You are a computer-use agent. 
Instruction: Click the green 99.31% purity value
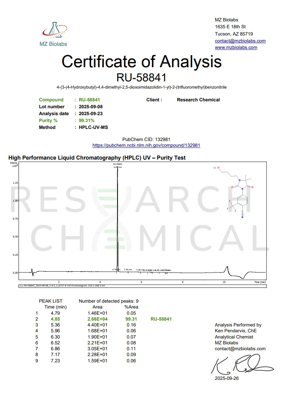click(87, 120)
